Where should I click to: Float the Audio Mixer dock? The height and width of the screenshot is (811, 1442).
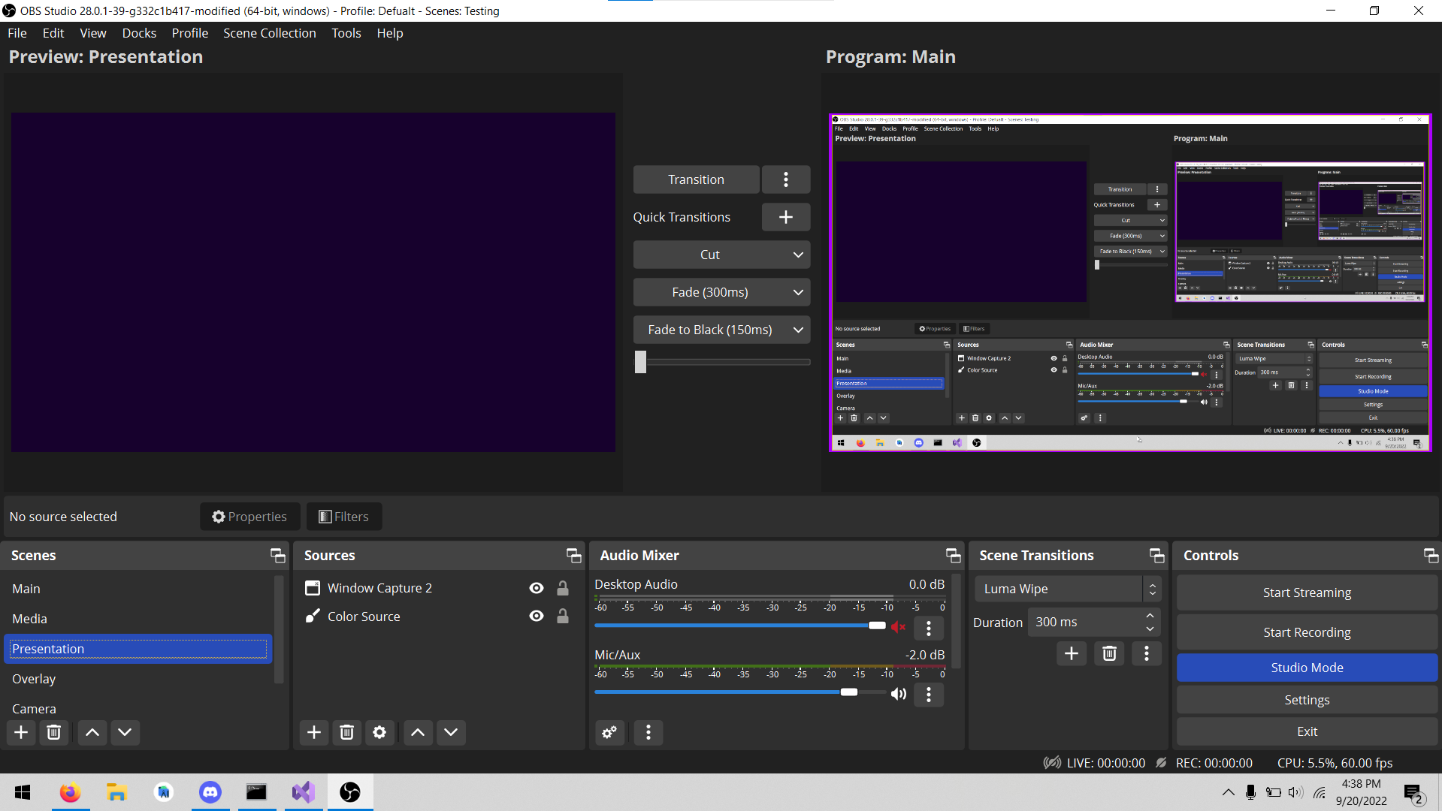point(954,556)
